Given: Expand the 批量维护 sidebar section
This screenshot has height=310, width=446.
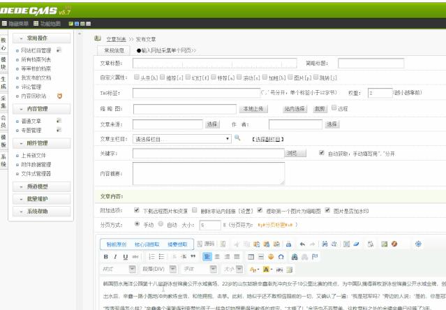Looking at the screenshot, I should pos(41,199).
